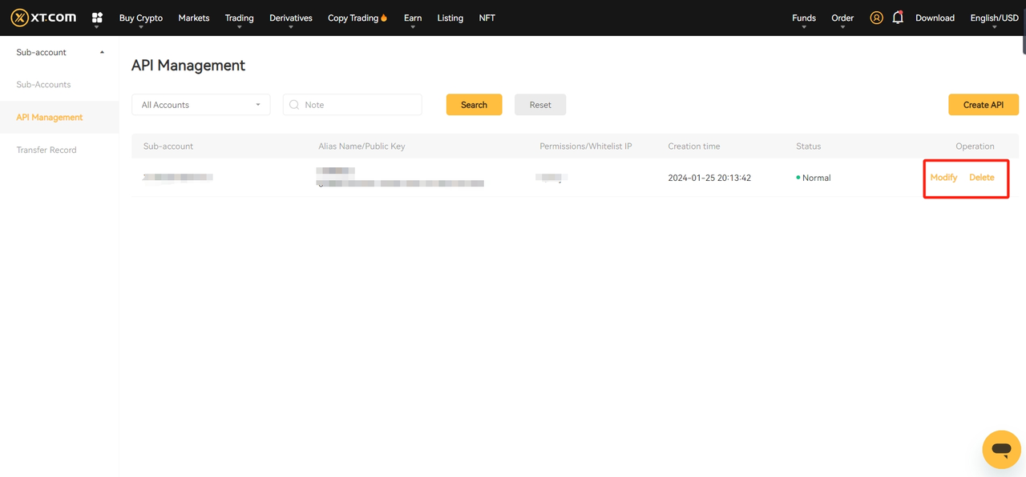Open Transfer Record in sidebar
Screen dimensions: 1026x477
coord(46,150)
